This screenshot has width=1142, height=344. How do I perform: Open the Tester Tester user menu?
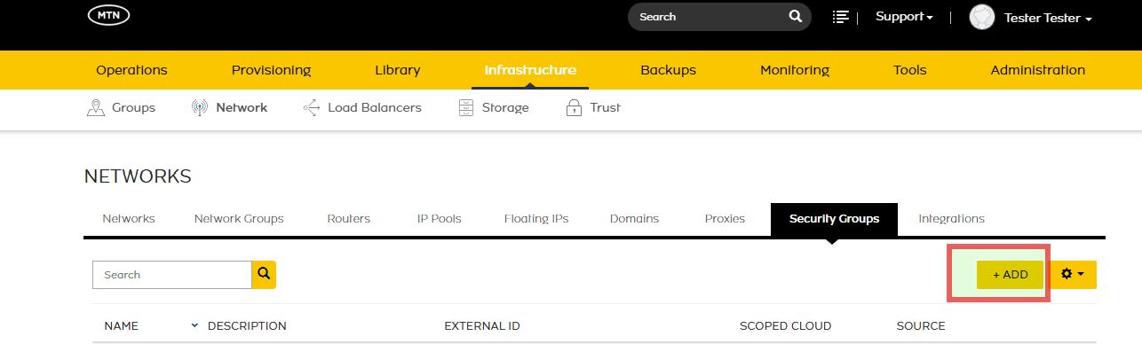pos(1048,18)
